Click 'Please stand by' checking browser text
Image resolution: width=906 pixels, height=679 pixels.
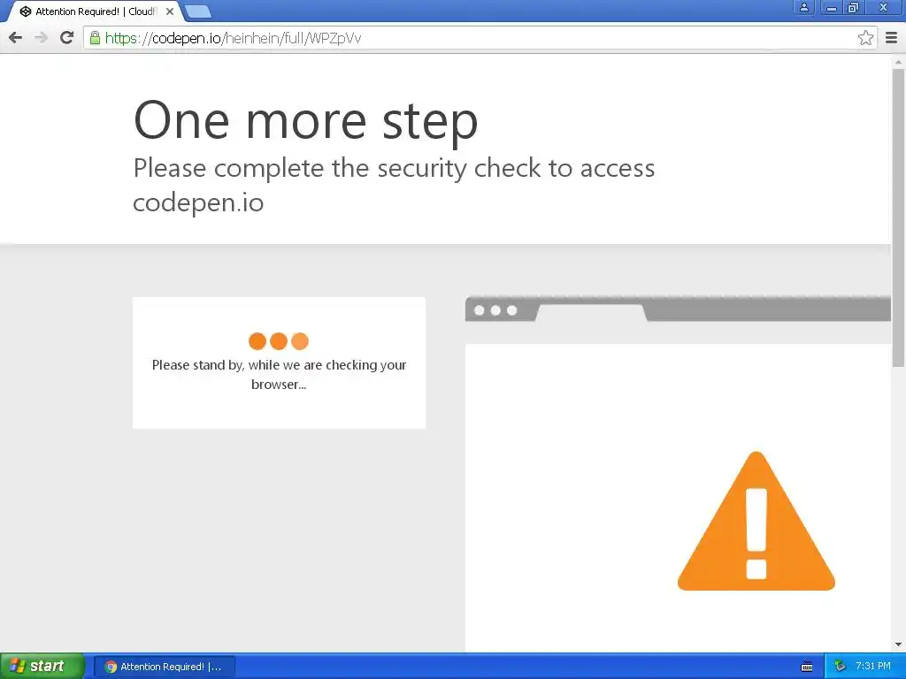coord(279,374)
